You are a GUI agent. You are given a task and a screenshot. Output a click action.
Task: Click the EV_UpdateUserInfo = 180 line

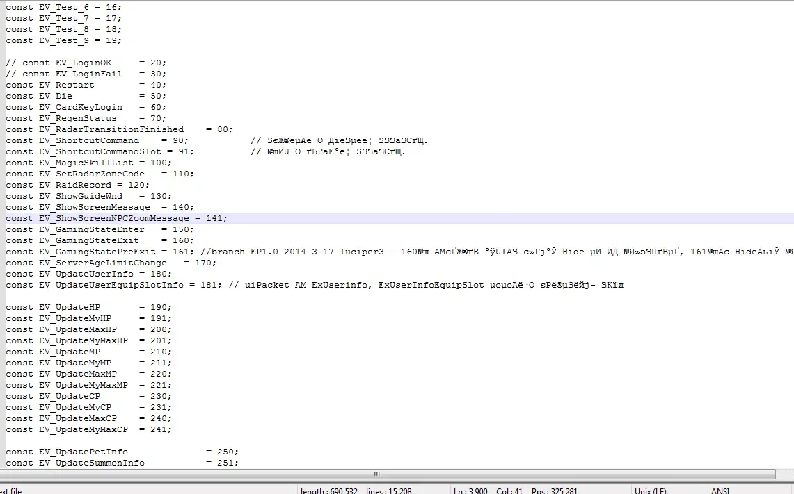point(88,274)
